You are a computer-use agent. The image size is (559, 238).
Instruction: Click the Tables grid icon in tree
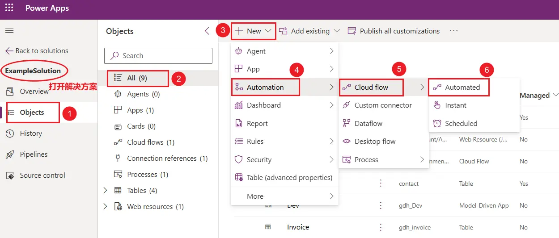(118, 190)
